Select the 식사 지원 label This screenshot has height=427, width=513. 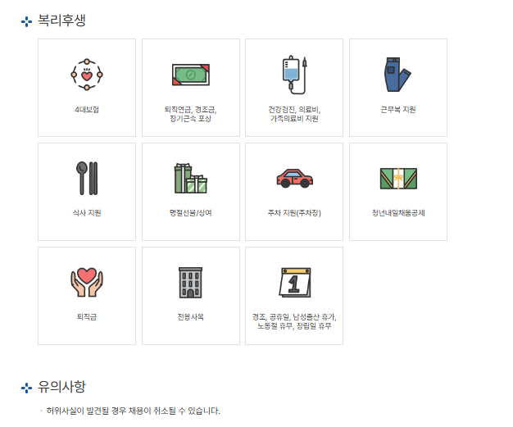pos(87,213)
